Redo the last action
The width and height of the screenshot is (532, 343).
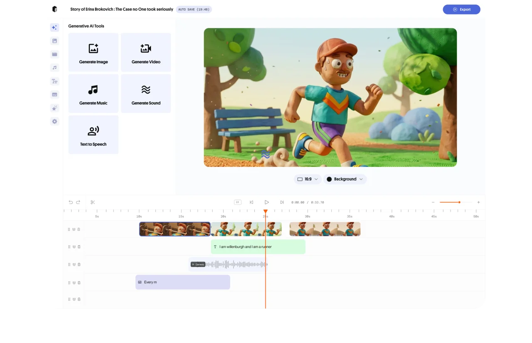[78, 202]
